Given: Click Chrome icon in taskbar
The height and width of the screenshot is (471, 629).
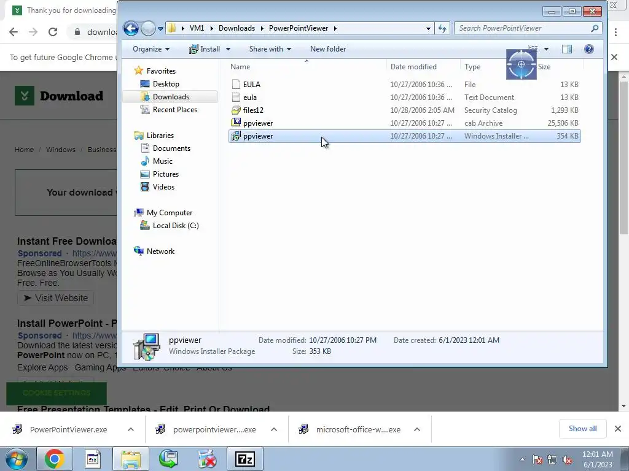Looking at the screenshot, I should click(55, 459).
